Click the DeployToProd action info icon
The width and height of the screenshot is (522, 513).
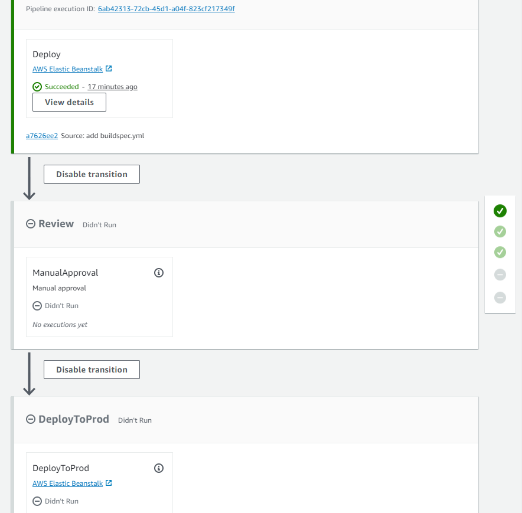[x=158, y=468]
